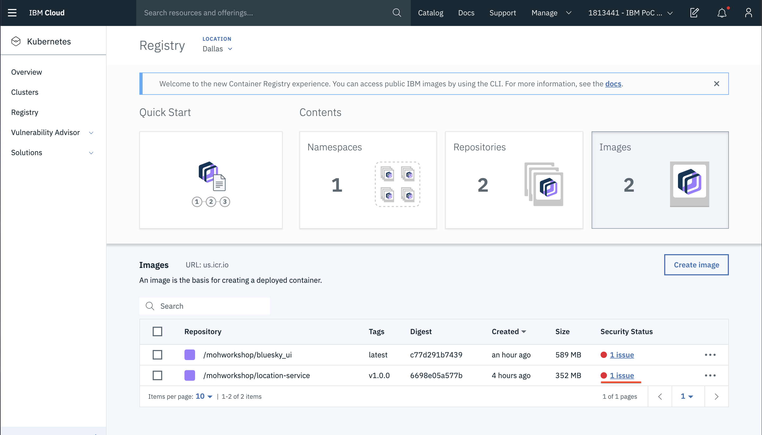Image resolution: width=762 pixels, height=435 pixels.
Task: Open the user profile icon
Action: pyautogui.click(x=748, y=12)
